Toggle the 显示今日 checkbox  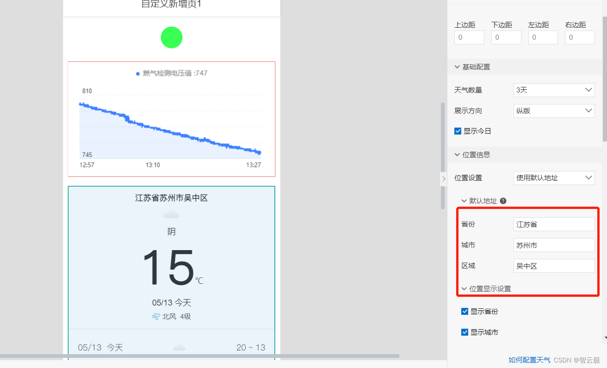[458, 131]
